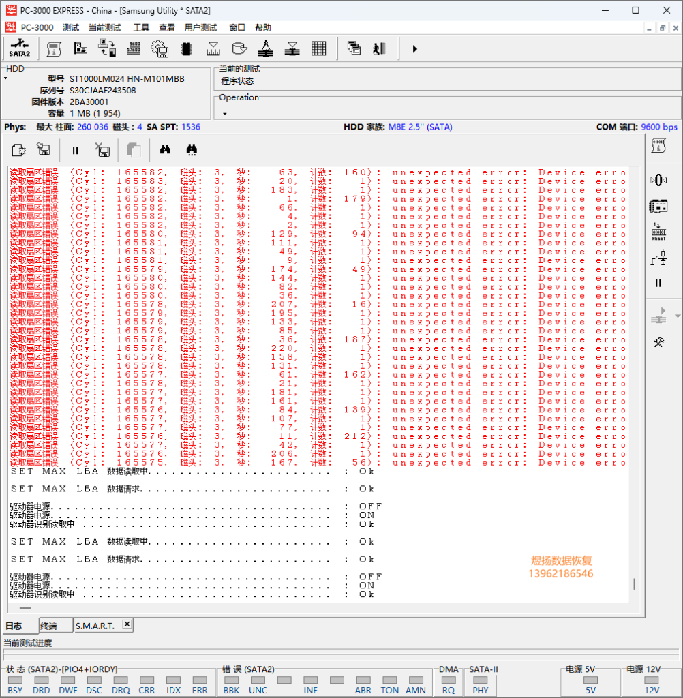
Task: Restore the inner MDI child window
Action: coord(663,28)
